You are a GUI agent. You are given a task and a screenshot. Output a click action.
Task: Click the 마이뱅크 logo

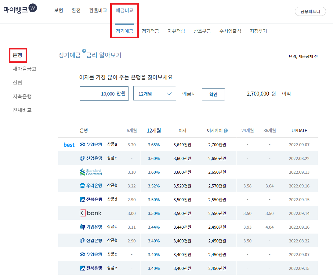coord(20,9)
